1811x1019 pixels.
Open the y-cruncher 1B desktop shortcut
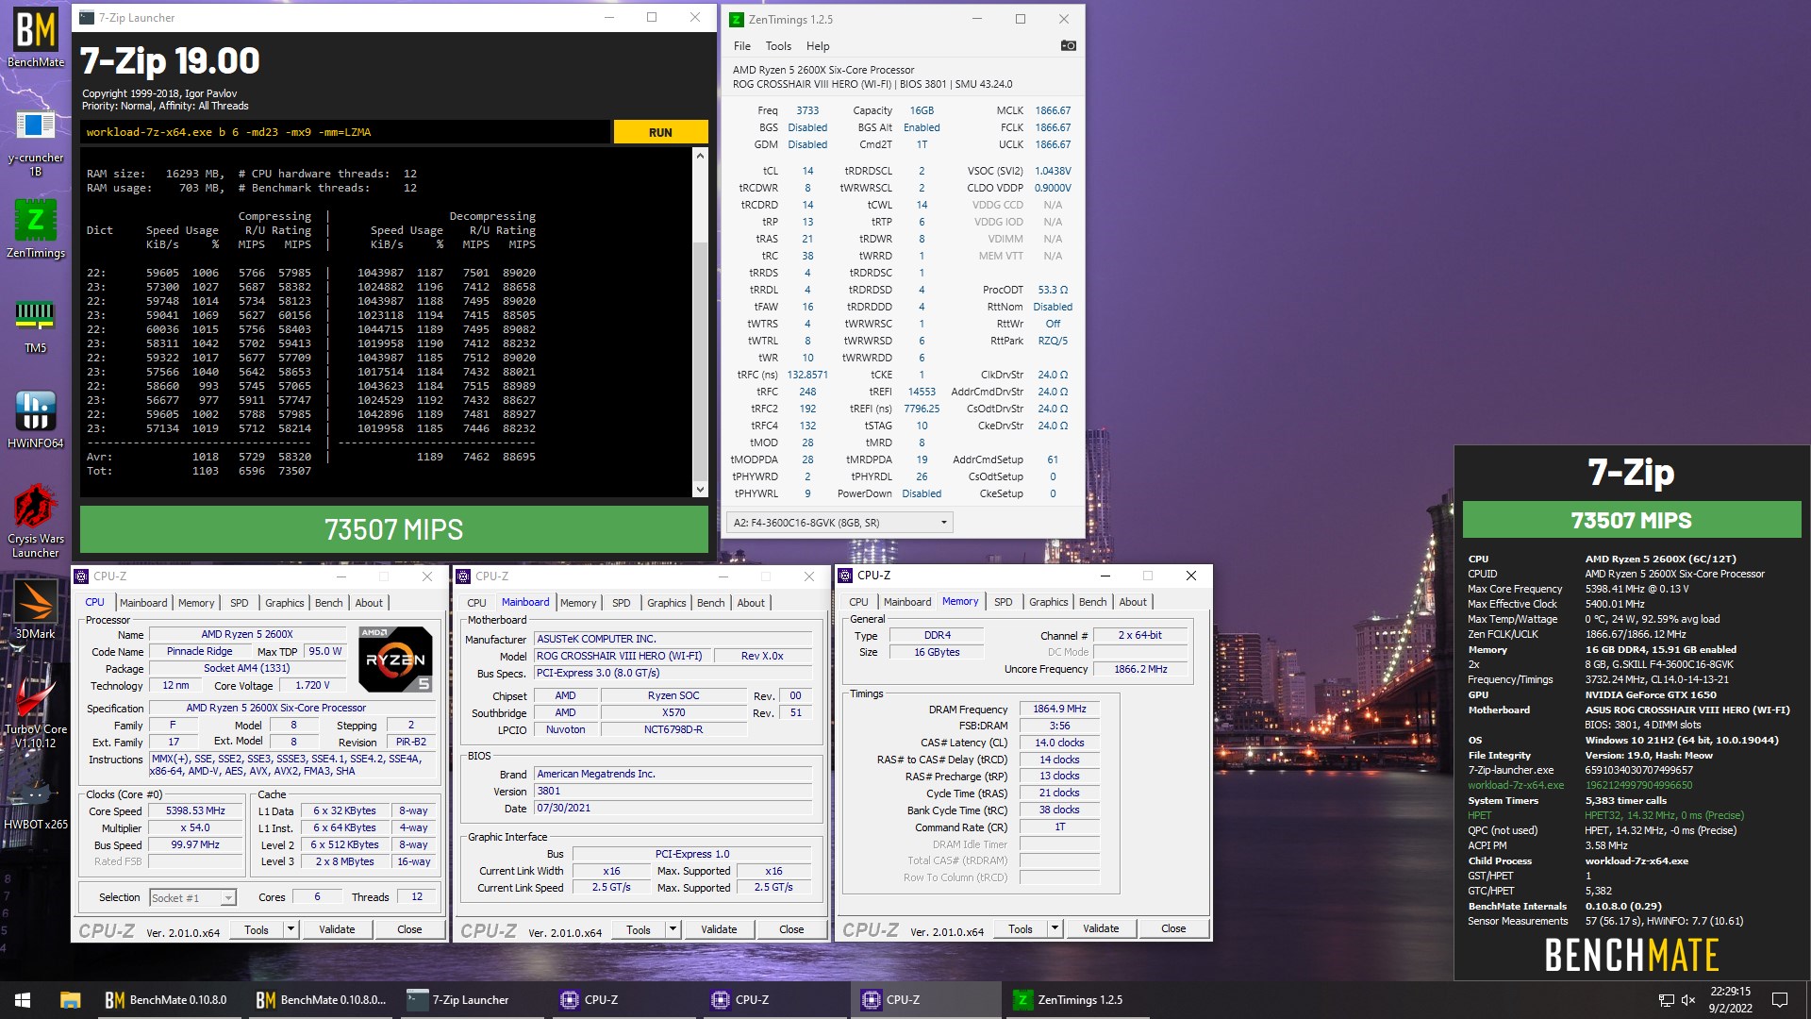[x=36, y=142]
